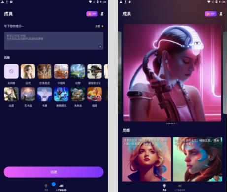The image size is (227, 192).
Task: Choose the 古代 ancient style thumbnail
Action: (28, 71)
